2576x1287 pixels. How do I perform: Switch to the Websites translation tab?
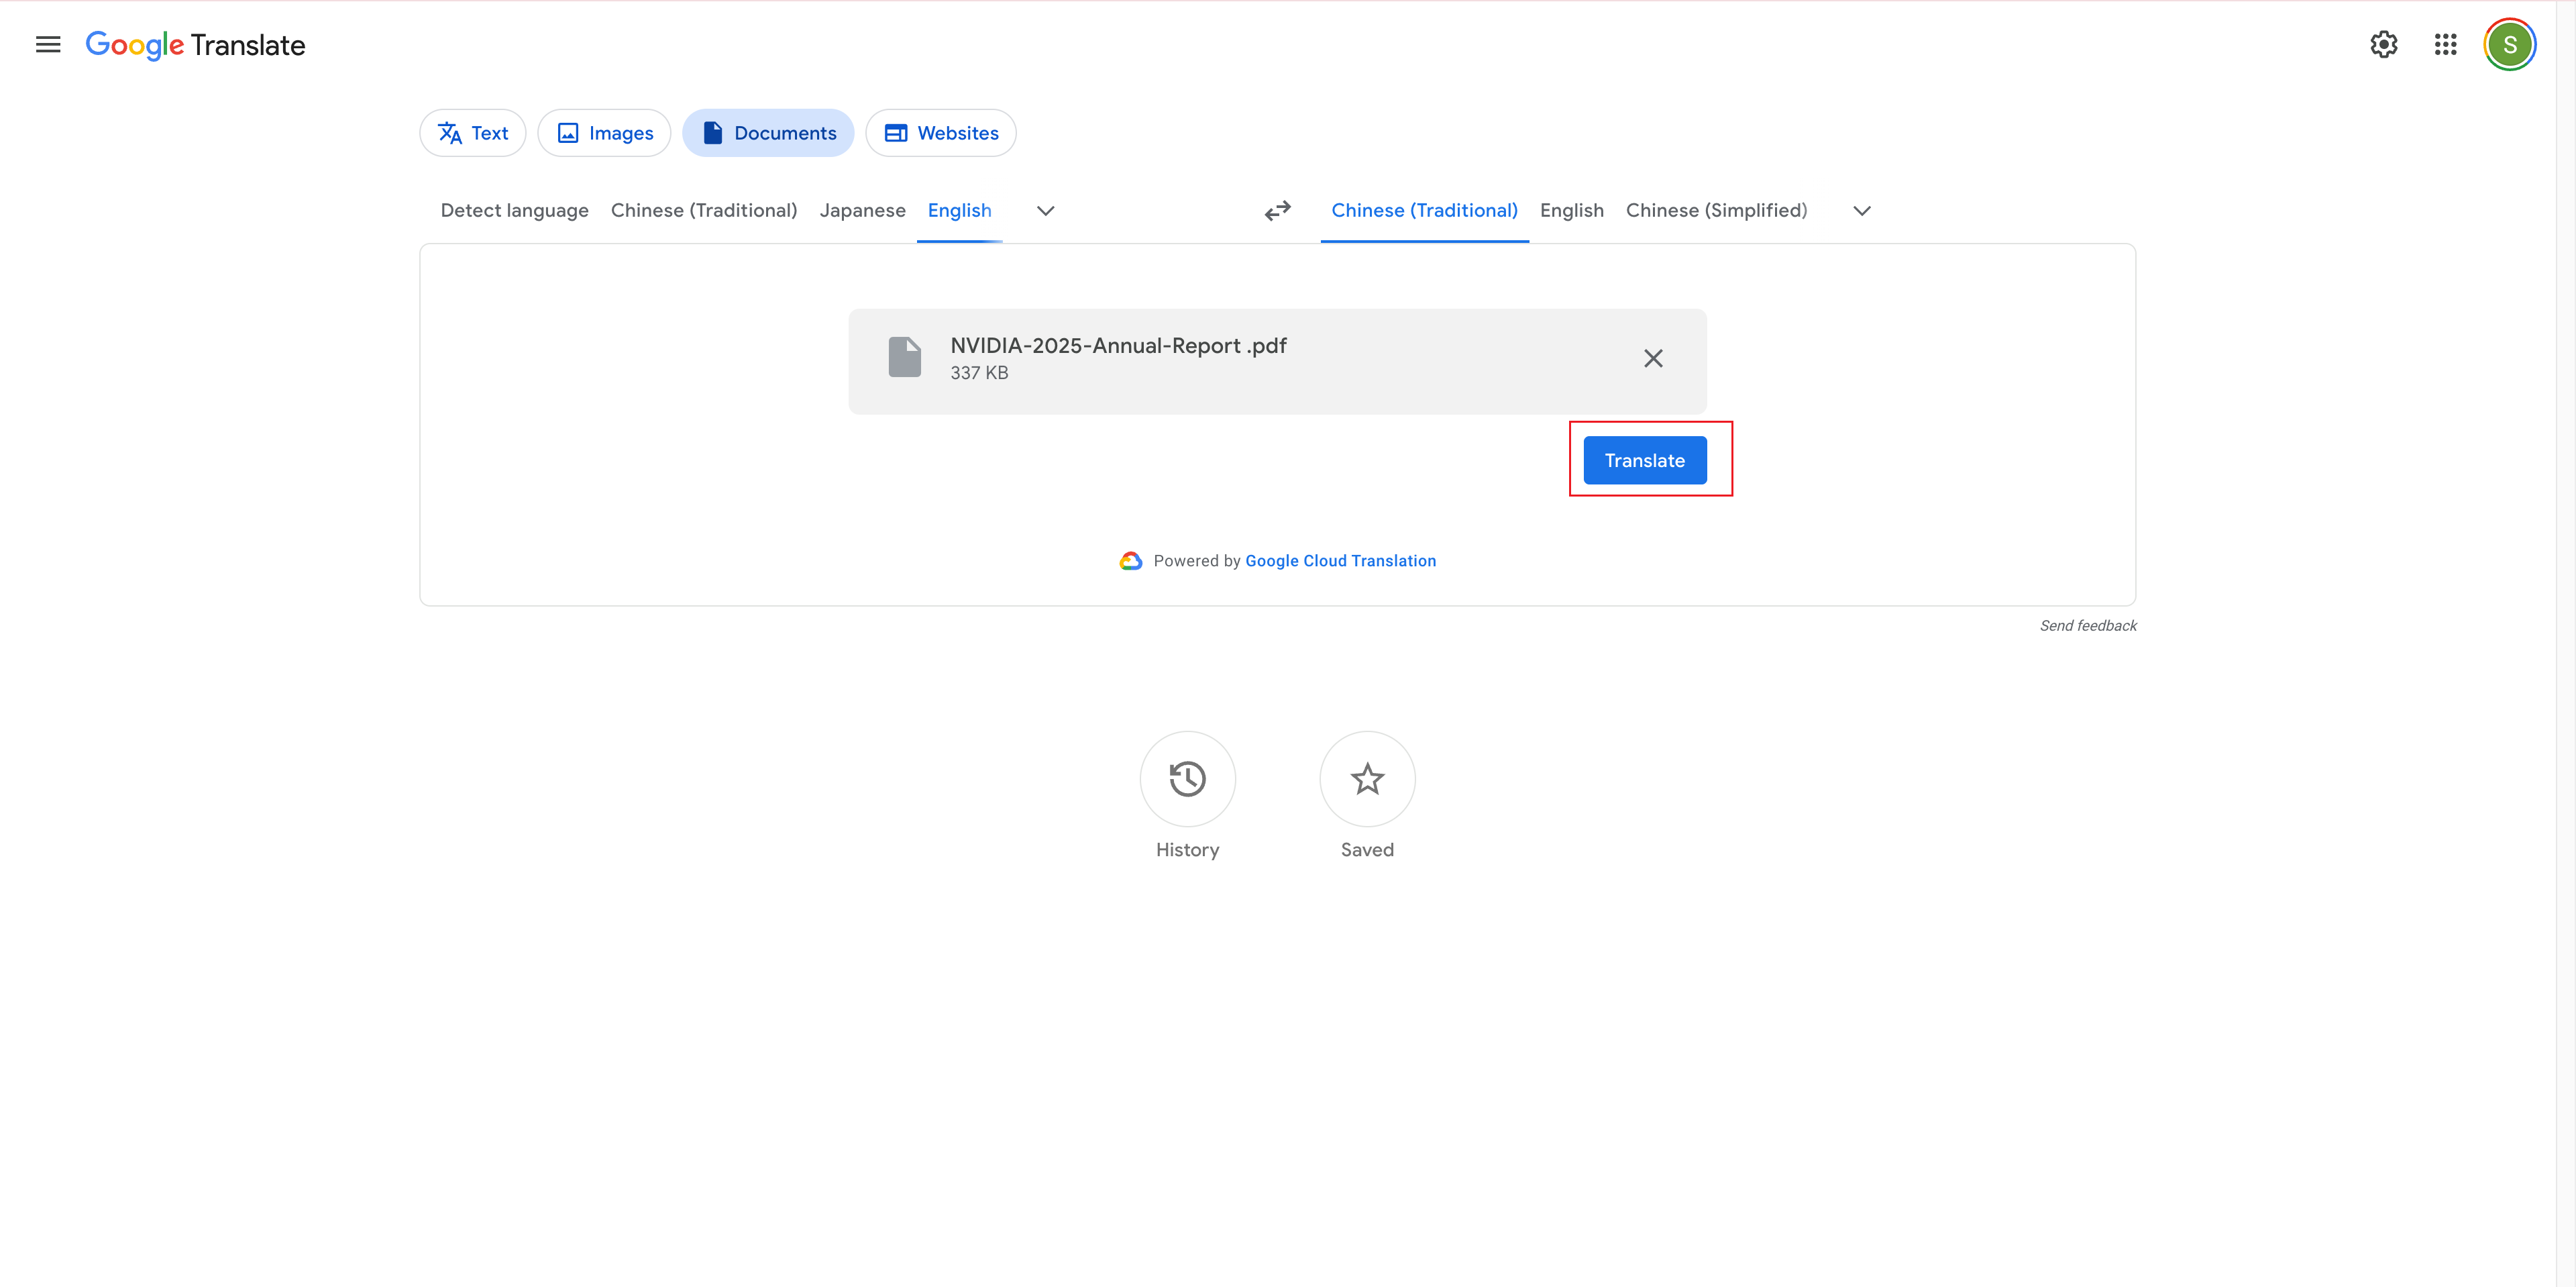940,133
